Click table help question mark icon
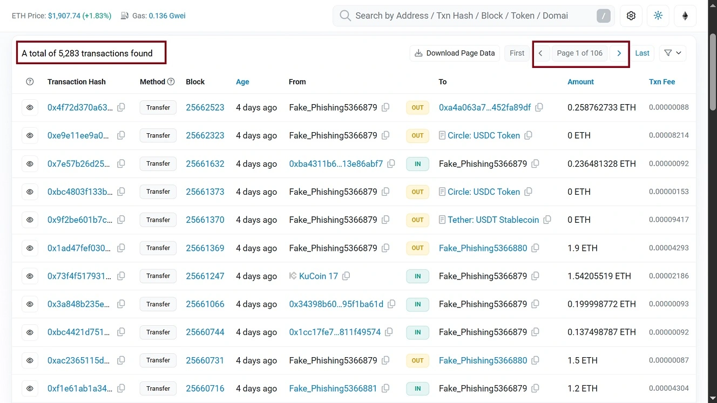 (30, 81)
